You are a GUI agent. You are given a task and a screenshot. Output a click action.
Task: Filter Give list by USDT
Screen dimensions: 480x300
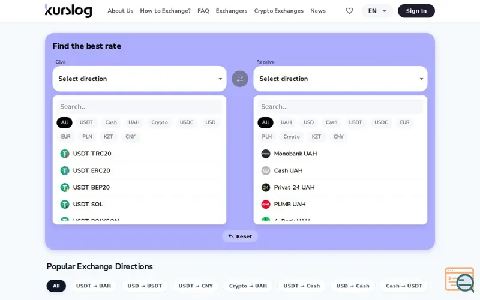86,122
